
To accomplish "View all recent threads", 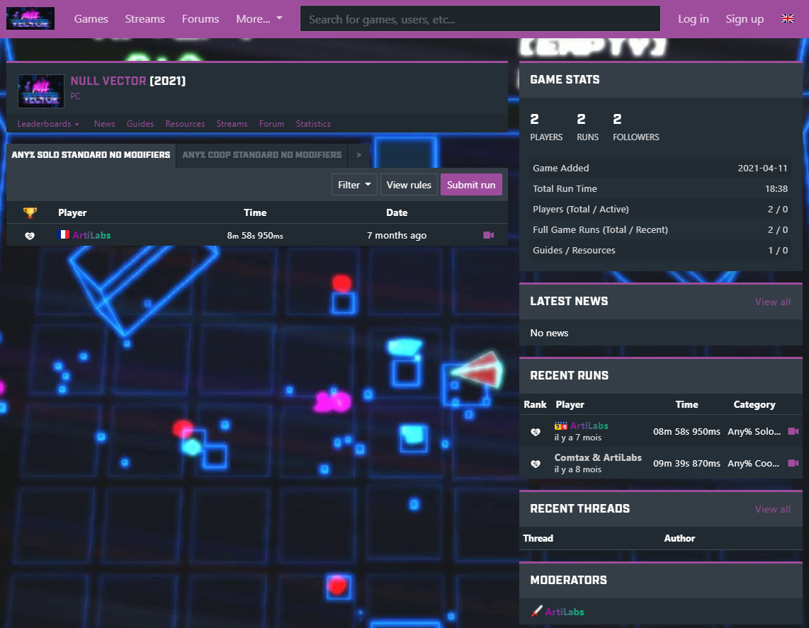I will point(772,509).
